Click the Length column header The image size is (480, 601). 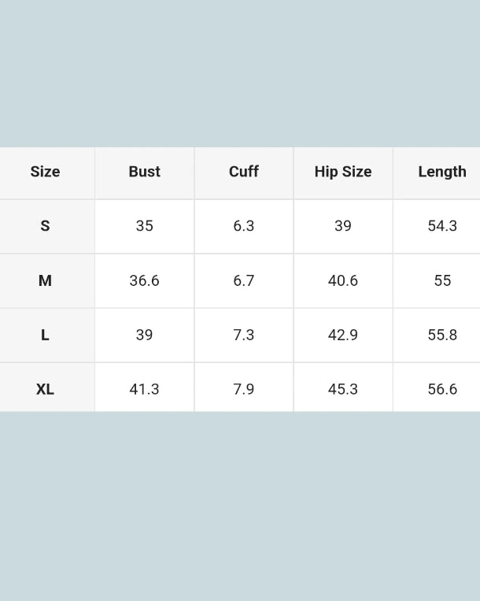click(x=441, y=172)
